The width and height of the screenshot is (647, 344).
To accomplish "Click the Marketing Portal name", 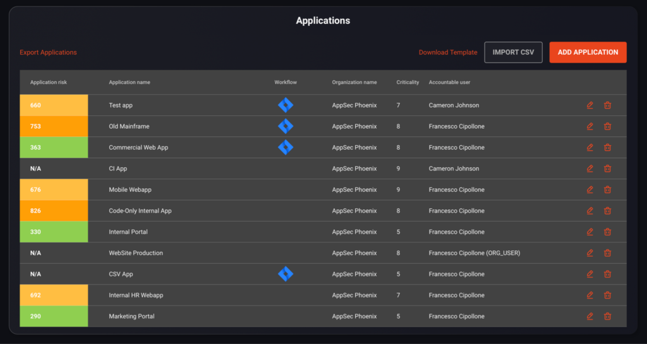I will click(131, 316).
